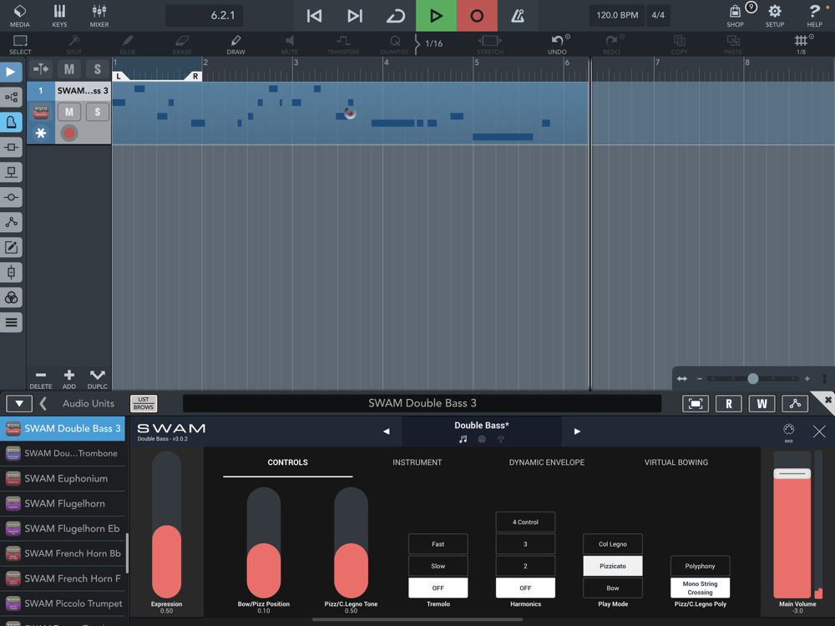The height and width of the screenshot is (626, 835).
Task: Open the Setup gear
Action: pos(774,15)
